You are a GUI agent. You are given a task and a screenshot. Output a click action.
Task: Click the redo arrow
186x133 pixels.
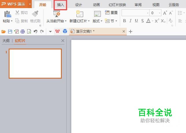coord(42,32)
